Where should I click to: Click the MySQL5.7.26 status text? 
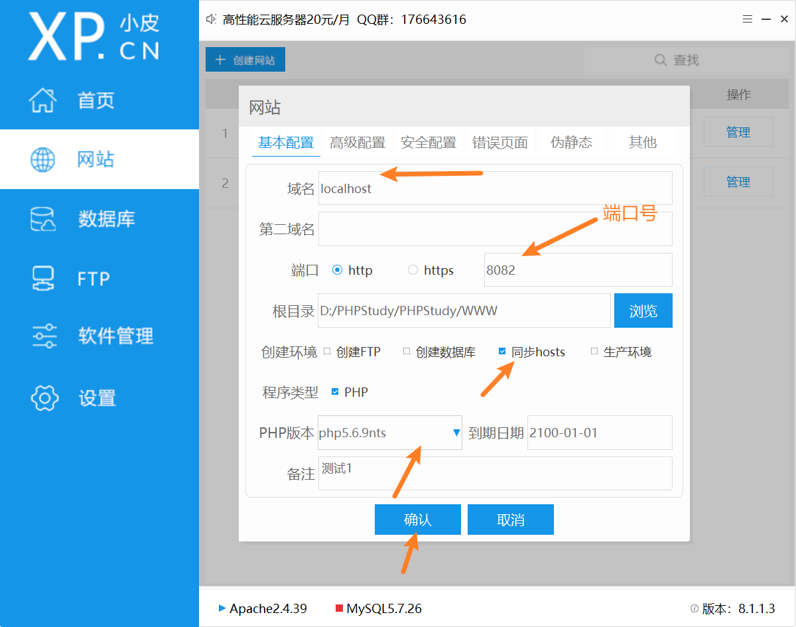pyautogui.click(x=384, y=608)
